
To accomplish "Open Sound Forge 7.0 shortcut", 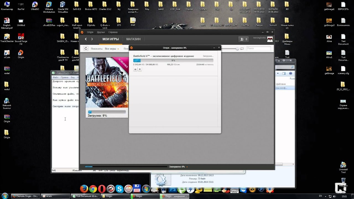I will point(21,40).
